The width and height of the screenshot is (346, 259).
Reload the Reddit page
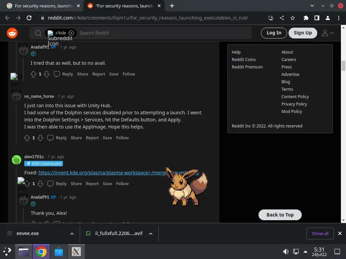point(29,18)
